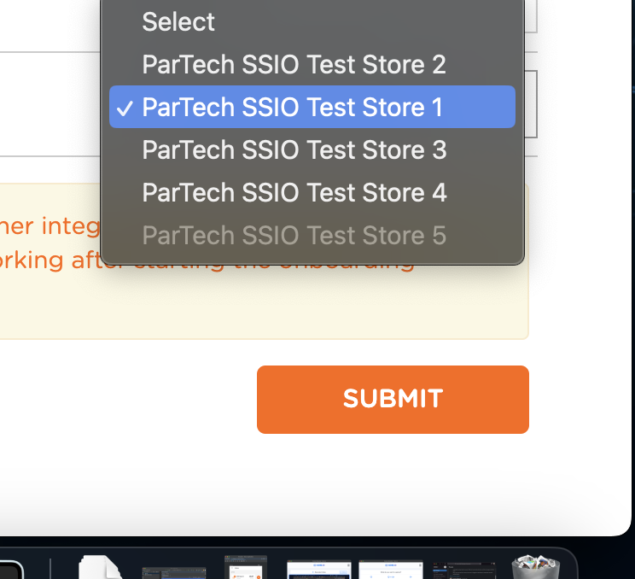This screenshot has height=579, width=635.
Task: Restore the tall minimized window with orange button
Action: pos(246,567)
